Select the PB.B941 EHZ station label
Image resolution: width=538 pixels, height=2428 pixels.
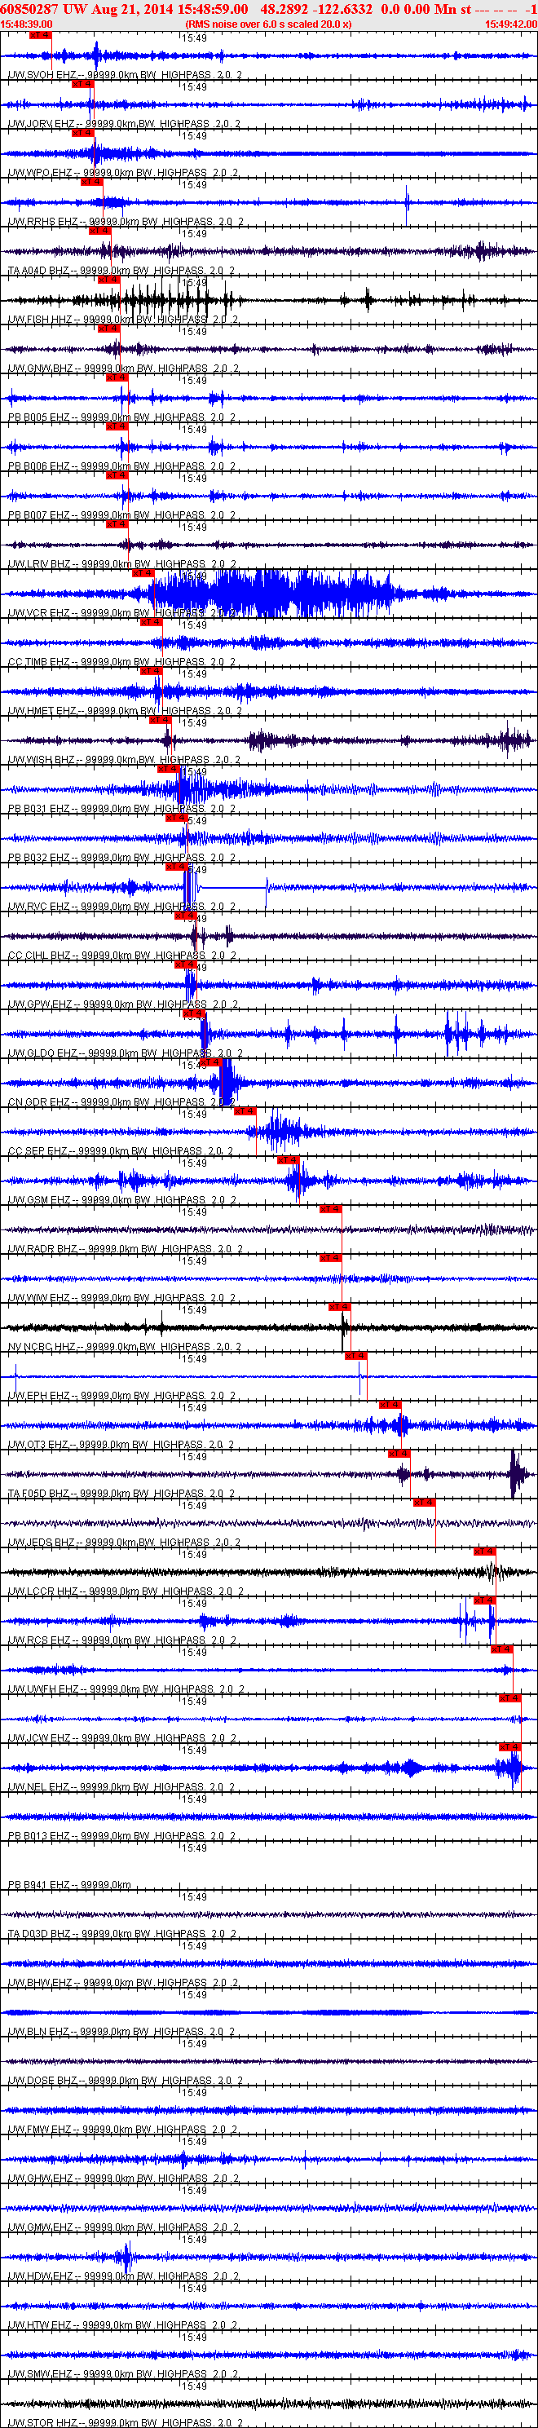[x=70, y=1886]
